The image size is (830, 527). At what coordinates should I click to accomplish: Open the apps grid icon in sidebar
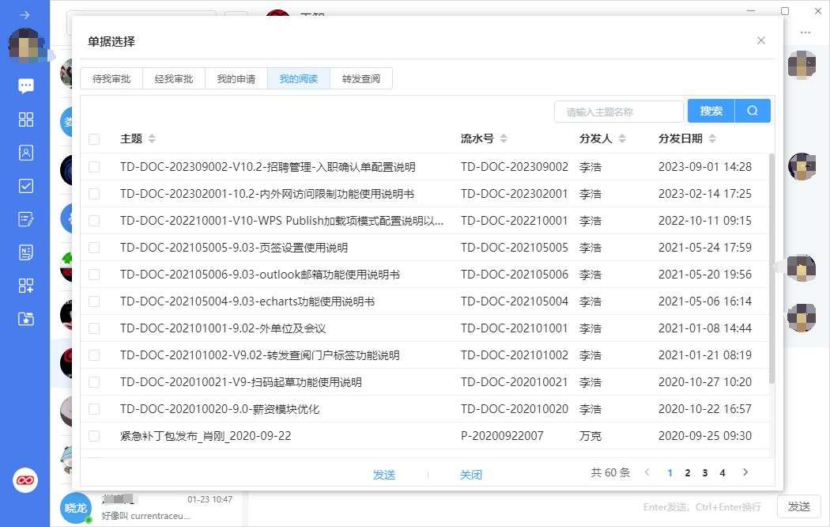pyautogui.click(x=26, y=119)
